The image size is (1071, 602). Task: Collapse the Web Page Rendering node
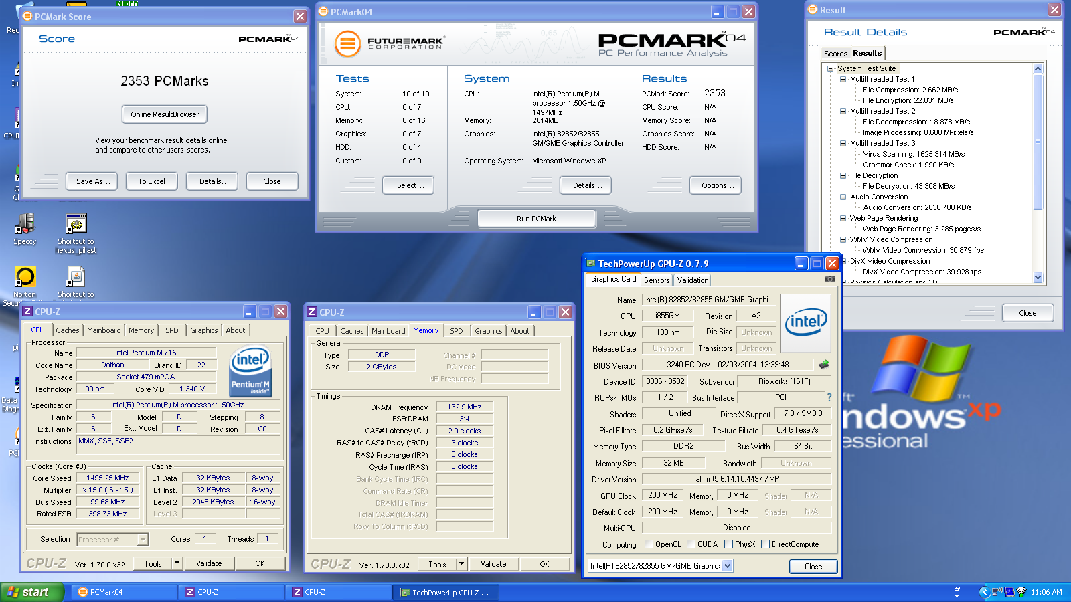click(x=843, y=218)
